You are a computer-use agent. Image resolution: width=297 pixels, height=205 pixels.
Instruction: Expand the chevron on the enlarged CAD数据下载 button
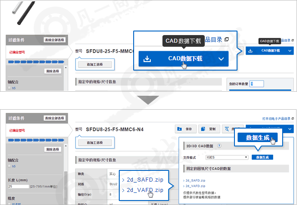pyautogui.click(x=220, y=59)
